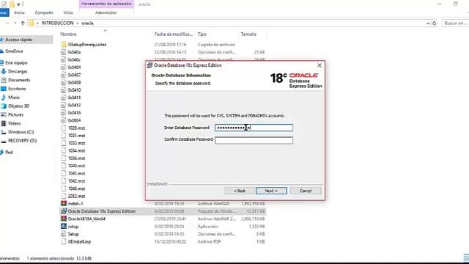
Task: Select the 2052.mst file icon
Action: [x=64, y=196]
